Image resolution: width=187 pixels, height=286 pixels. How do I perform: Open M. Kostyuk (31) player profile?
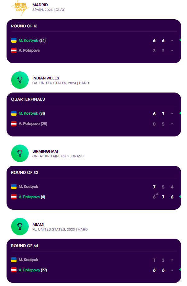[x=32, y=113]
